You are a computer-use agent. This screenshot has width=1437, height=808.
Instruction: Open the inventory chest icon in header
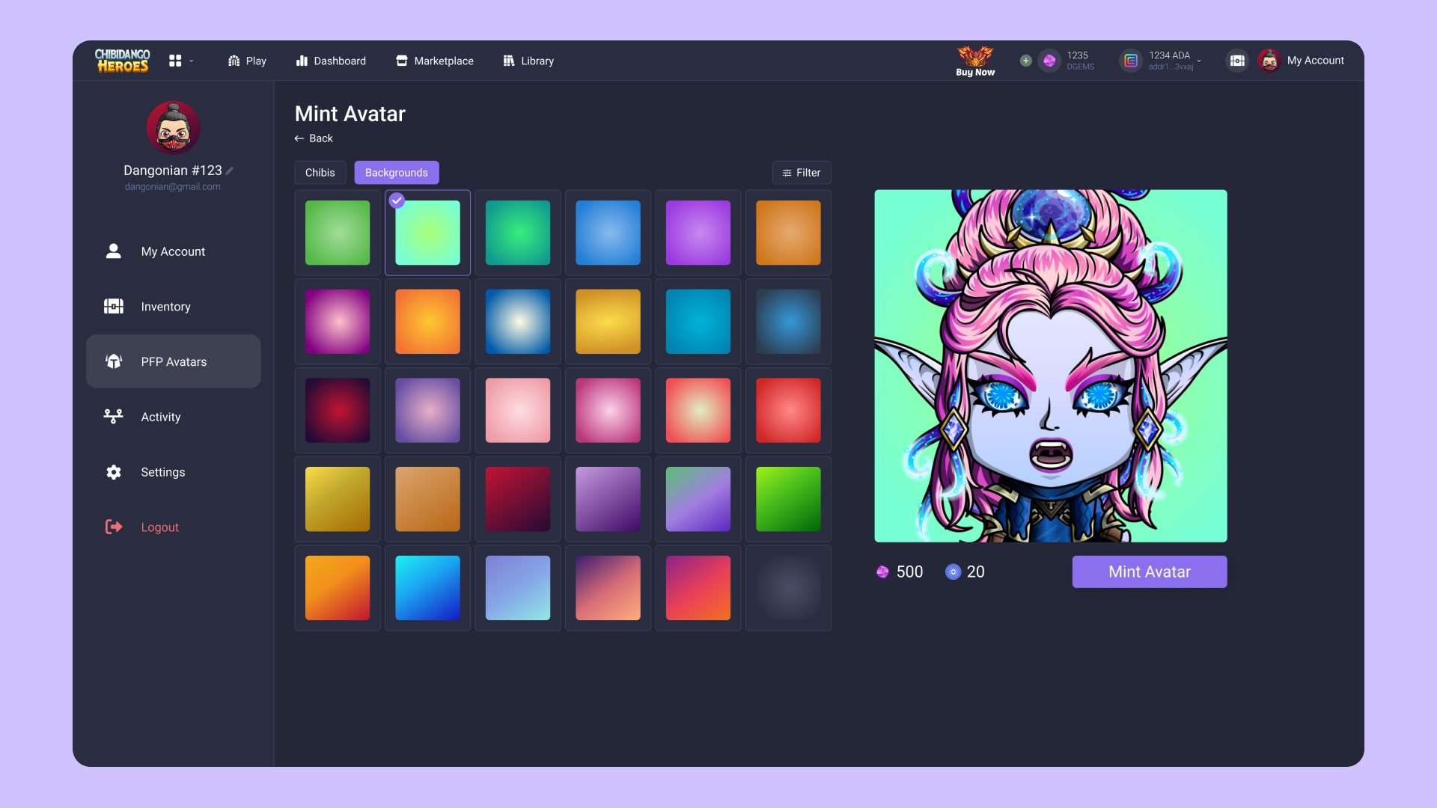pos(1237,61)
